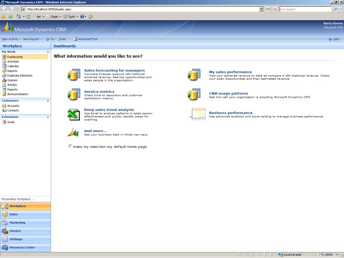Click the Service metrics database icon
344x258 pixels.
point(74,94)
